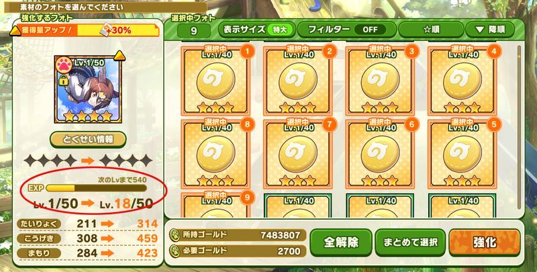Expand the 獲得量アップ bonus banner

85,30
